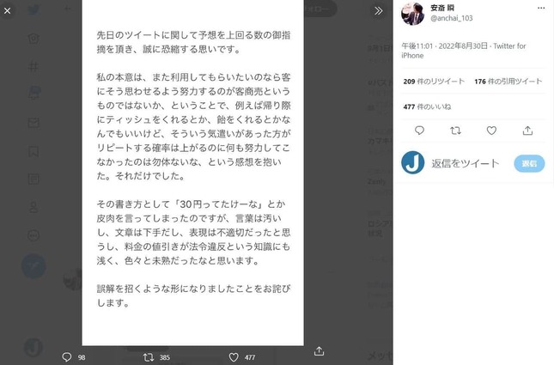Click the blue 返信 send button
Viewport: 554px width, 365px height.
[x=529, y=163]
